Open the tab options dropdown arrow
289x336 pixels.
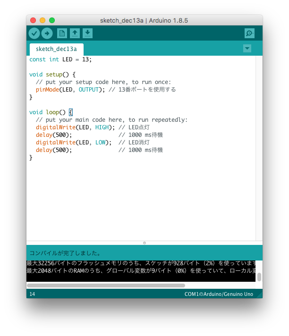pyautogui.click(x=247, y=49)
